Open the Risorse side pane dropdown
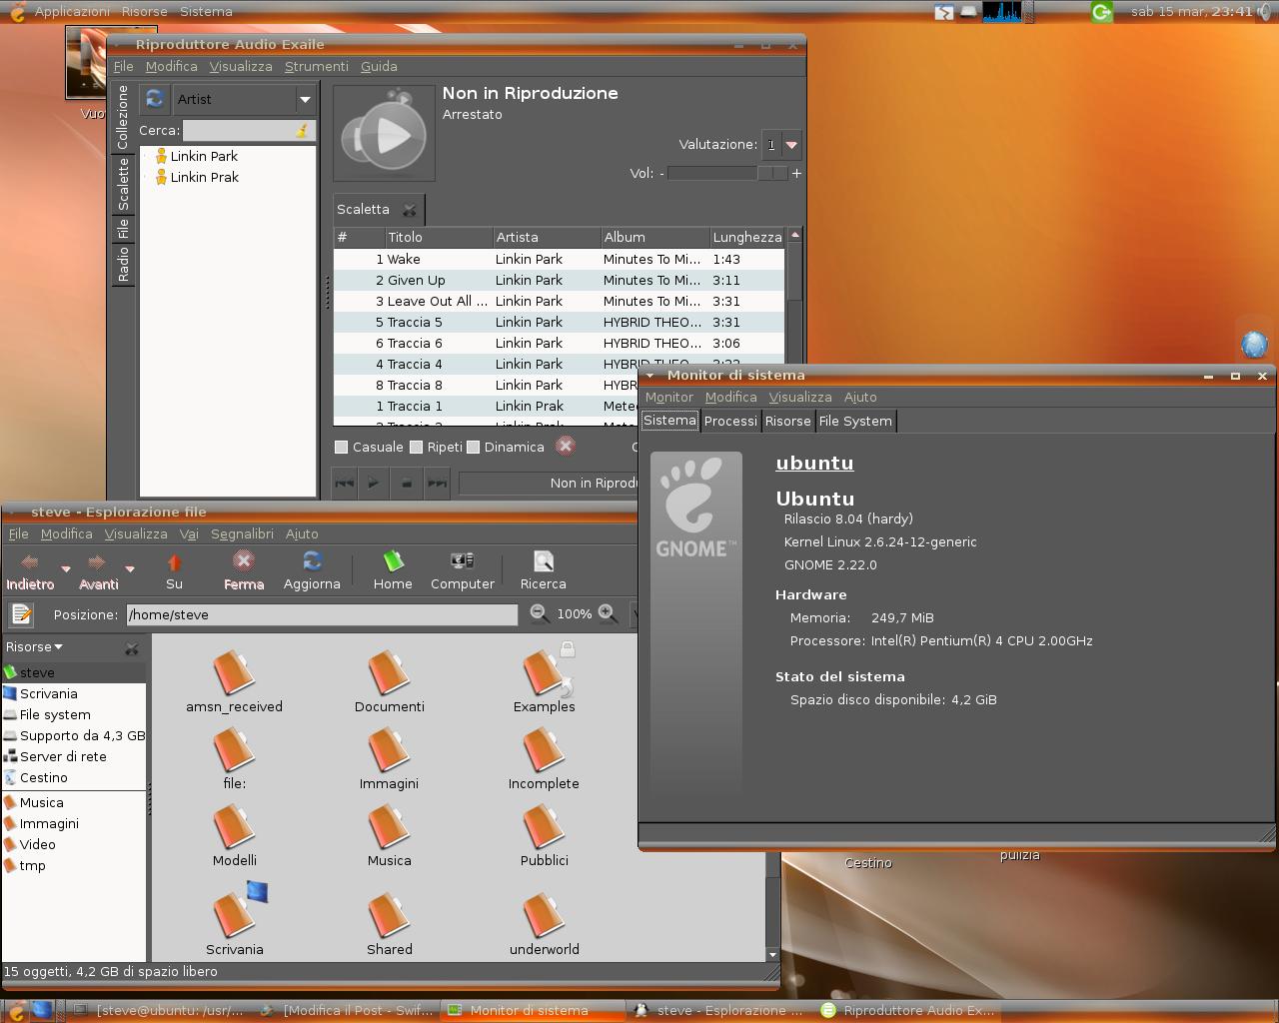This screenshot has height=1023, width=1279. tap(34, 647)
